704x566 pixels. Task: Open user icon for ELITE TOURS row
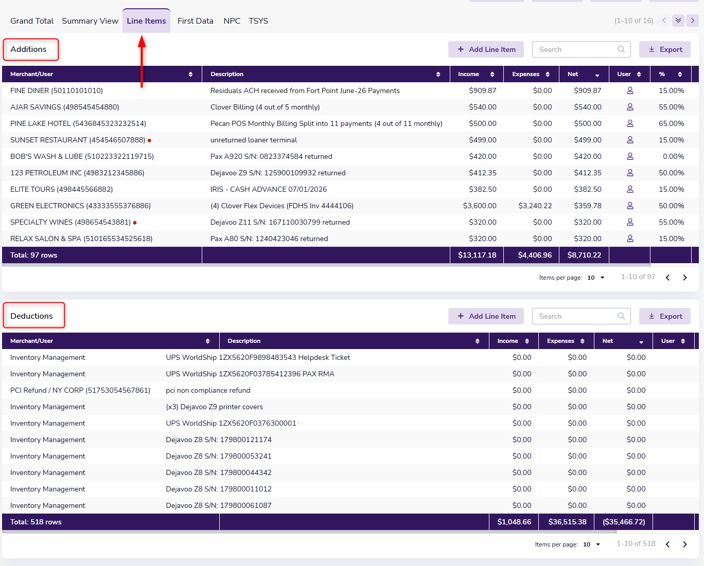click(x=630, y=189)
